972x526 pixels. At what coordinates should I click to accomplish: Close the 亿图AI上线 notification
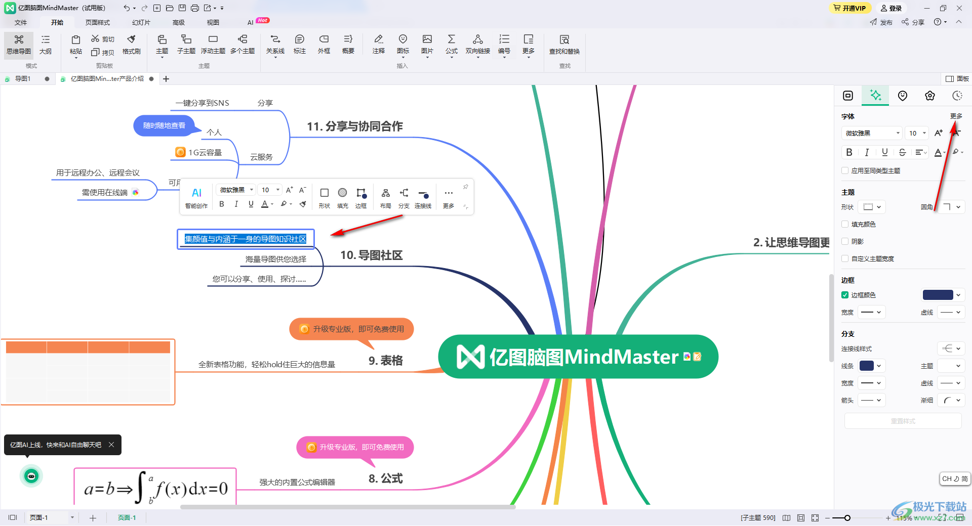pos(111,445)
